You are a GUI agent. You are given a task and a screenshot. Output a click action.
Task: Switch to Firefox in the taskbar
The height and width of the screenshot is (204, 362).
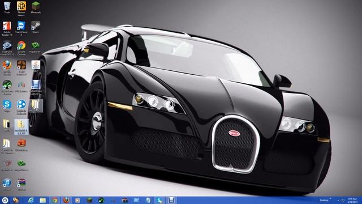66,200
